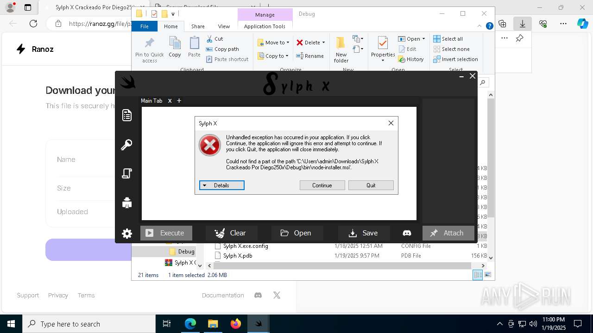This screenshot has width=593, height=333.
Task: Select the script hub scroll icon in Sylph X
Action: coord(127,173)
